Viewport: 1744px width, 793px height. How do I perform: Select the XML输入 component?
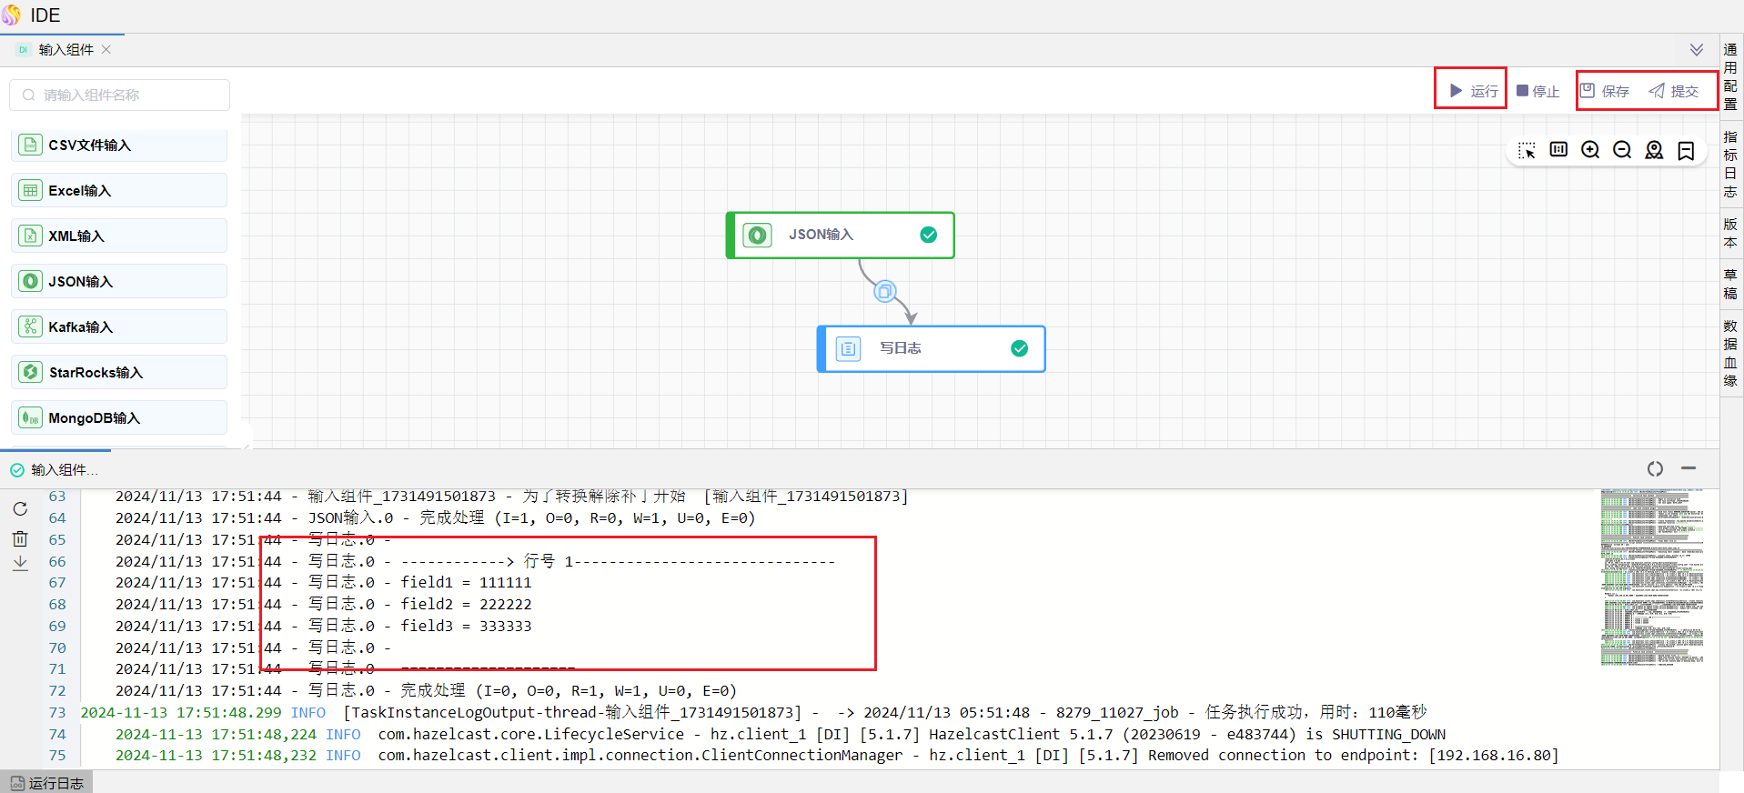119,236
